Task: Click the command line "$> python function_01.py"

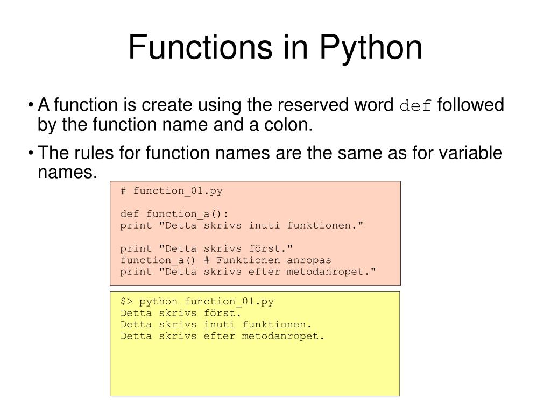Action: tap(197, 302)
